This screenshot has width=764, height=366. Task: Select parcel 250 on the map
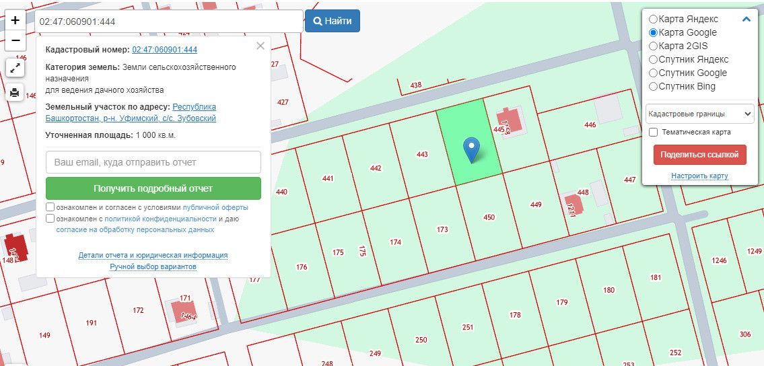coord(421,340)
